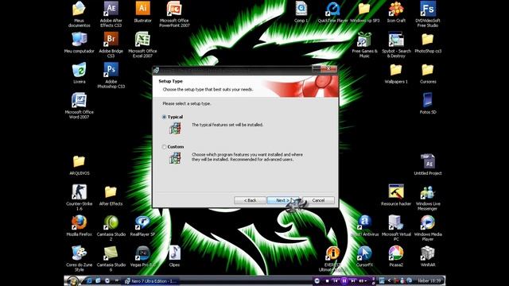The height and width of the screenshot is (286, 509).
Task: Open the Clipes music file icon
Action: click(x=174, y=256)
